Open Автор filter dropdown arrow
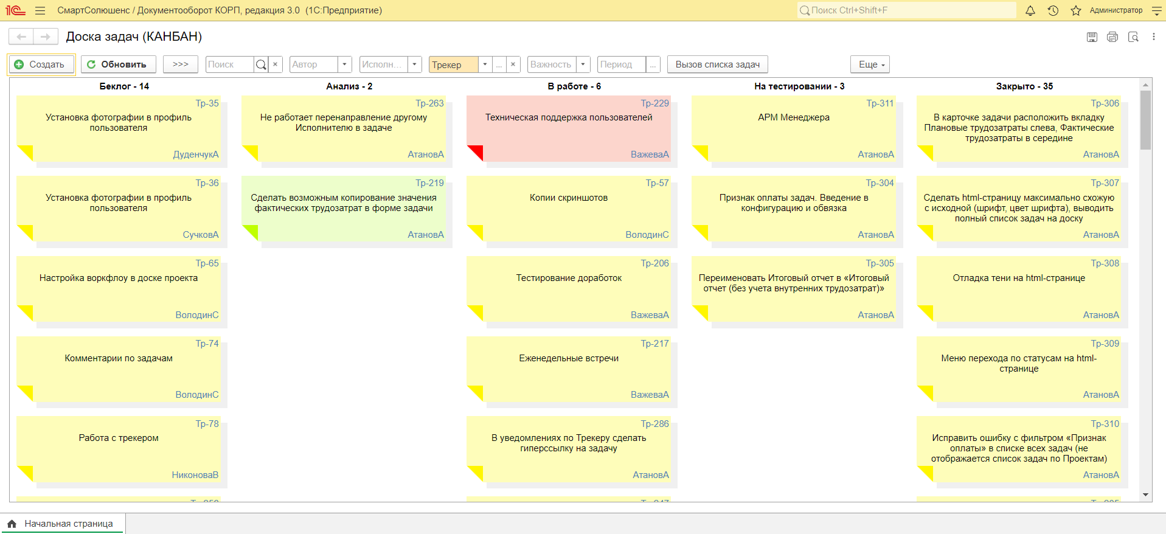The width and height of the screenshot is (1166, 534). point(345,64)
